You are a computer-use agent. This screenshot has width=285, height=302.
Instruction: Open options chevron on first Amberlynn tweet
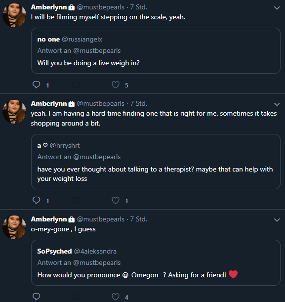coord(277,8)
